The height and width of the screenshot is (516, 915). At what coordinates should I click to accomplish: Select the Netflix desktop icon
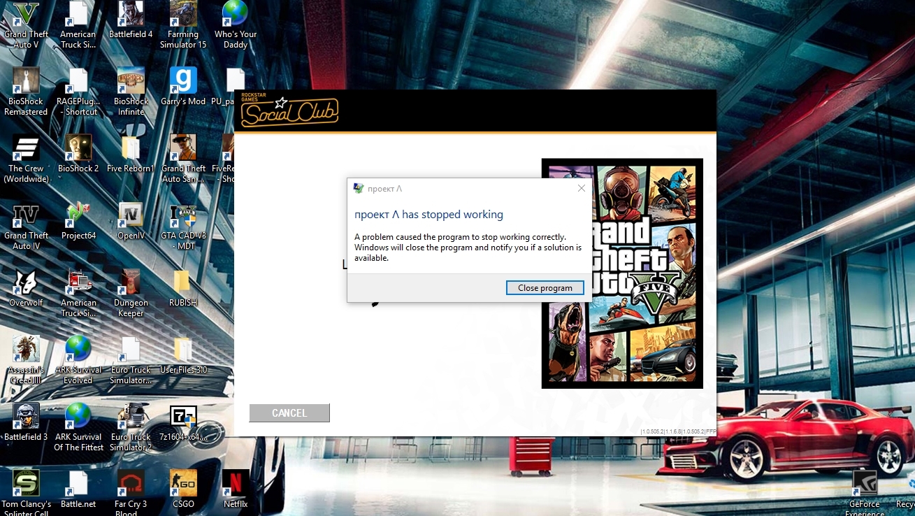point(236,489)
